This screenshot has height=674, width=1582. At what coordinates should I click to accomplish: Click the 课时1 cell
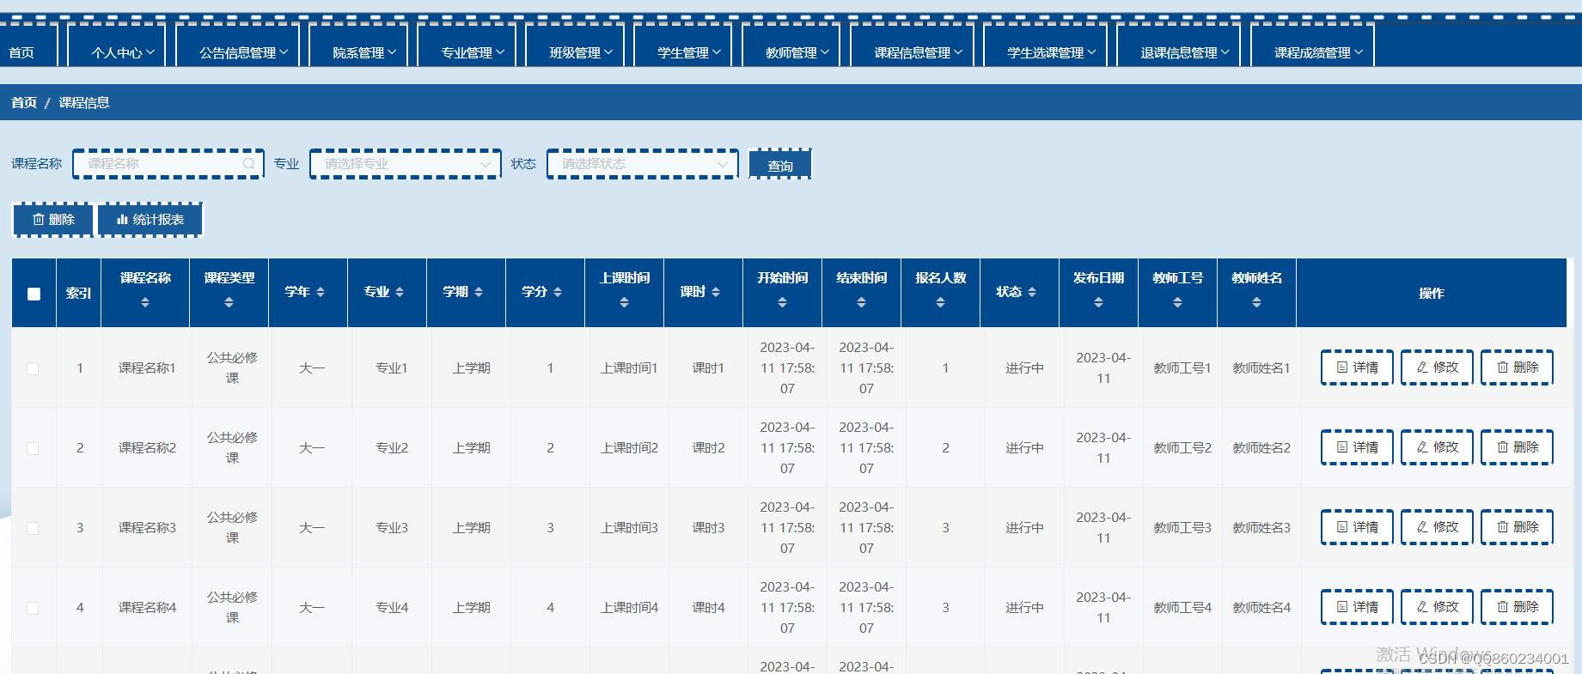708,368
